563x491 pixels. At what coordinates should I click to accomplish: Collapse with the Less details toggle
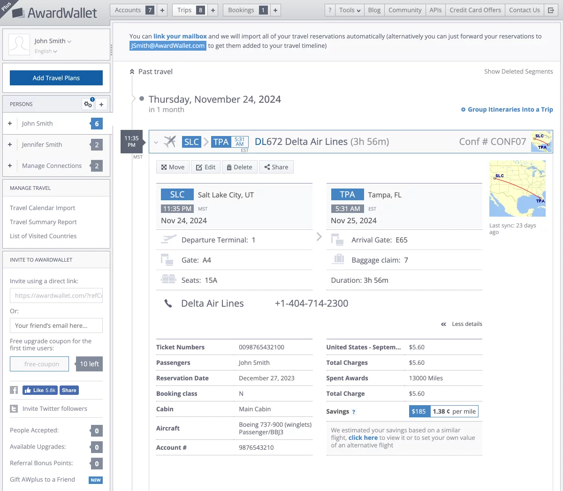tap(462, 324)
